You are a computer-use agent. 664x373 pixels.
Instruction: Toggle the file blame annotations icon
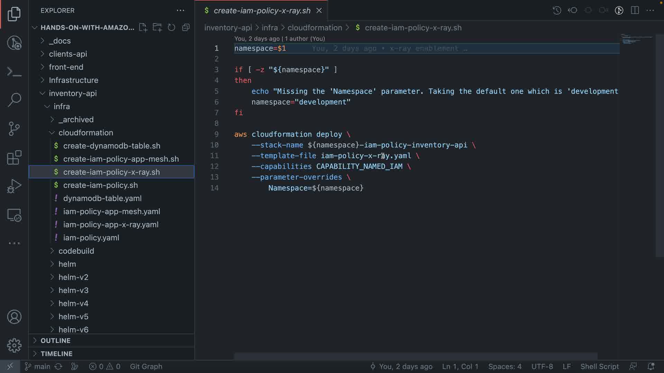coord(619,10)
